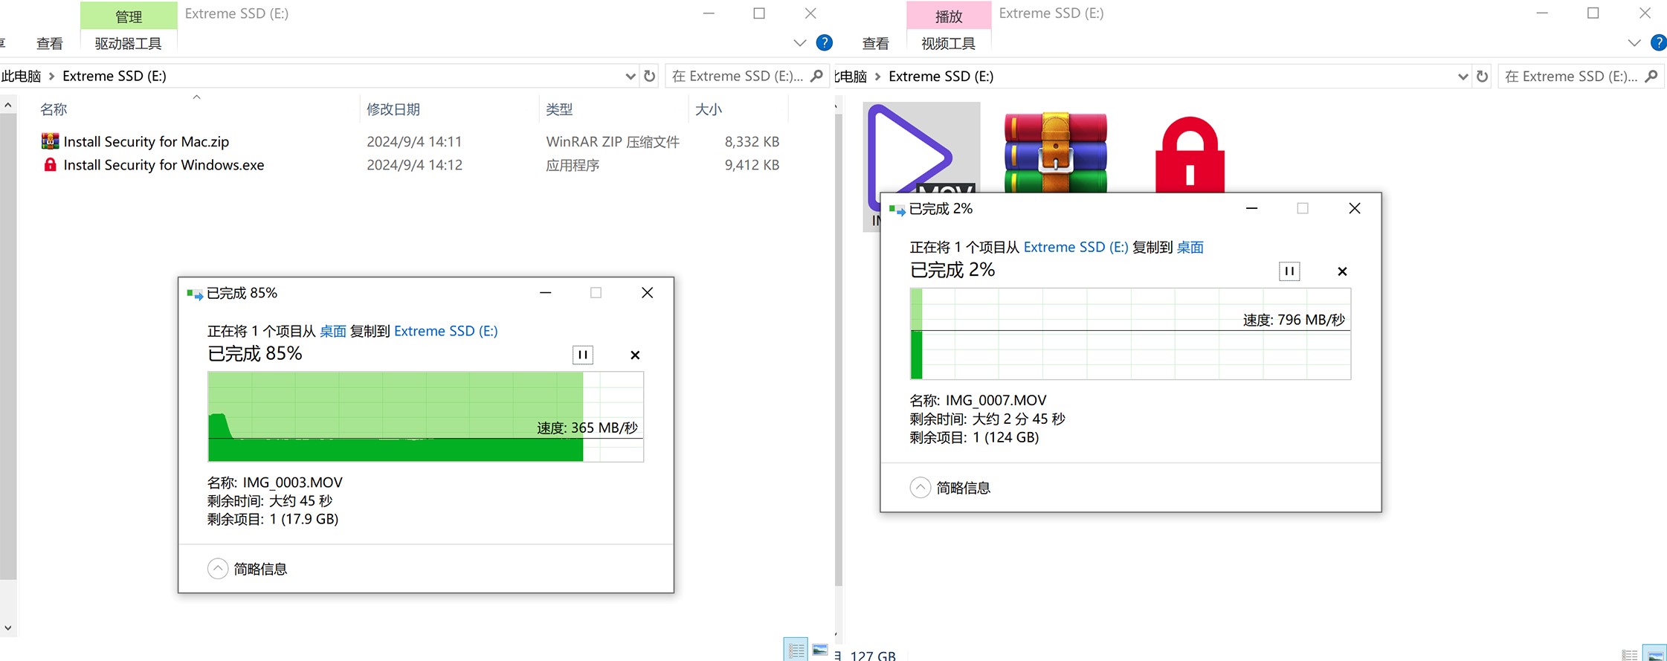Refresh the right Extreme SSD folder

1482,76
